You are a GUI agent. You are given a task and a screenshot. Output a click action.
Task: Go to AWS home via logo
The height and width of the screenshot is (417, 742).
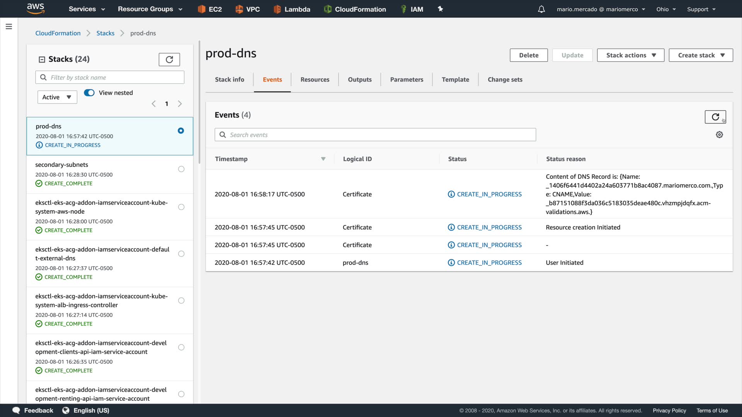(36, 8)
